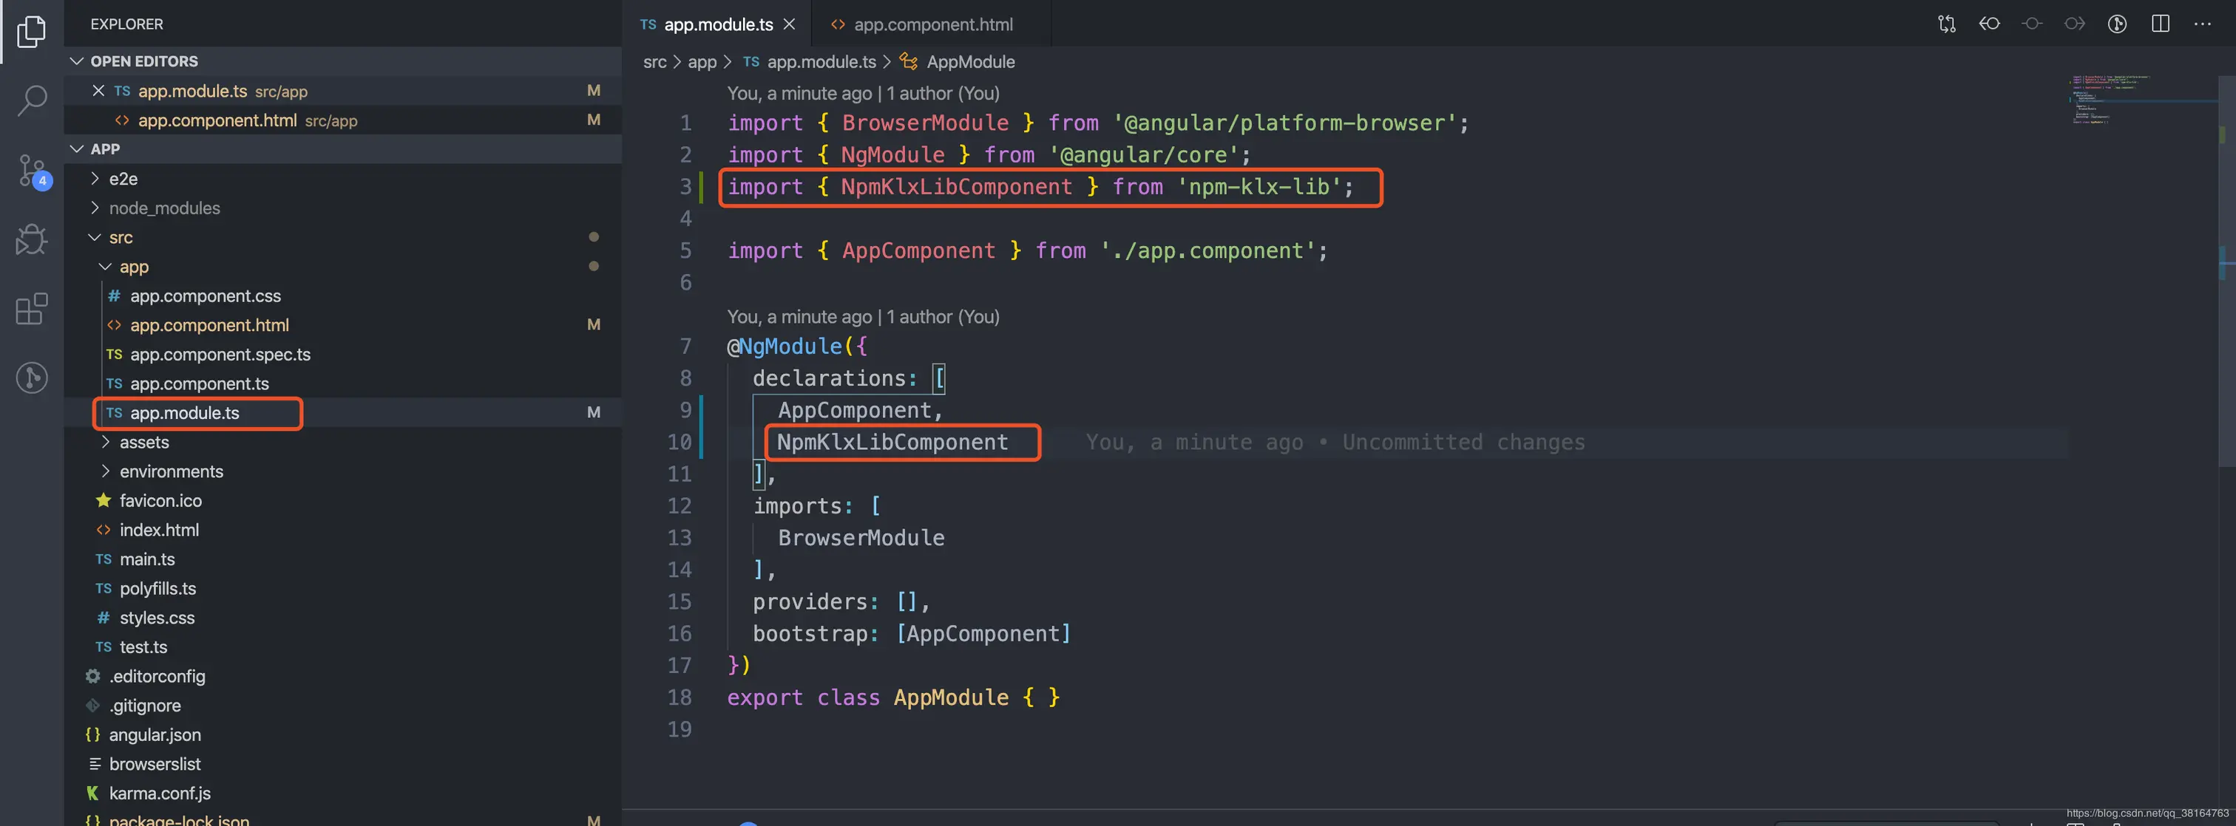Open the GitLens icon in activity bar
2236x826 pixels.
(x=31, y=378)
